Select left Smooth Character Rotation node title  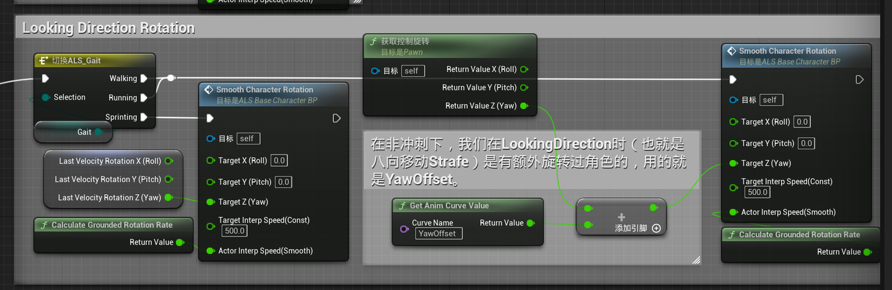[x=265, y=90]
